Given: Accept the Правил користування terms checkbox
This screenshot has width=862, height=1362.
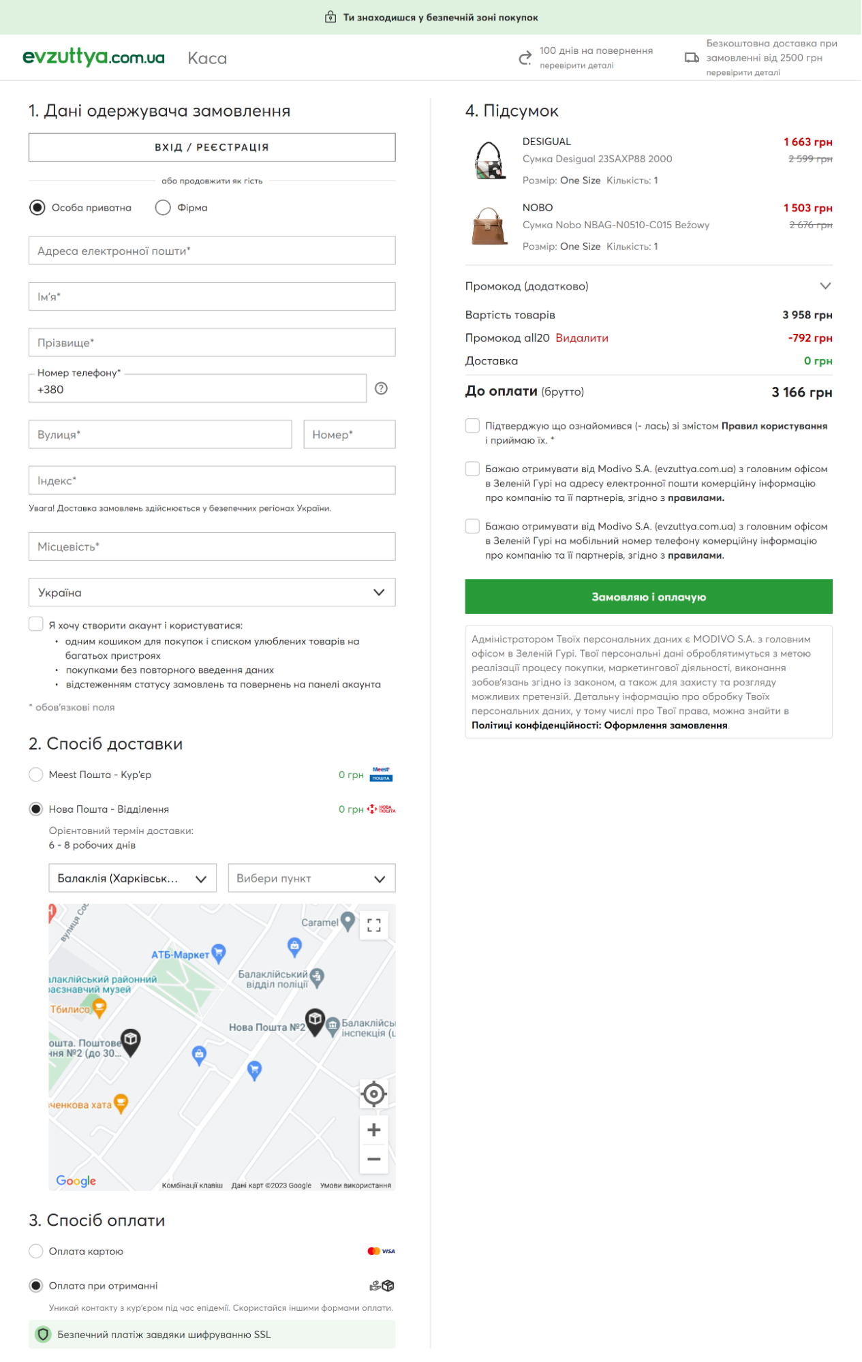Looking at the screenshot, I should pyautogui.click(x=472, y=426).
